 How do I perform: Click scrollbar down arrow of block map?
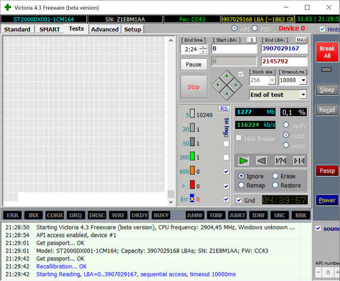[171, 202]
